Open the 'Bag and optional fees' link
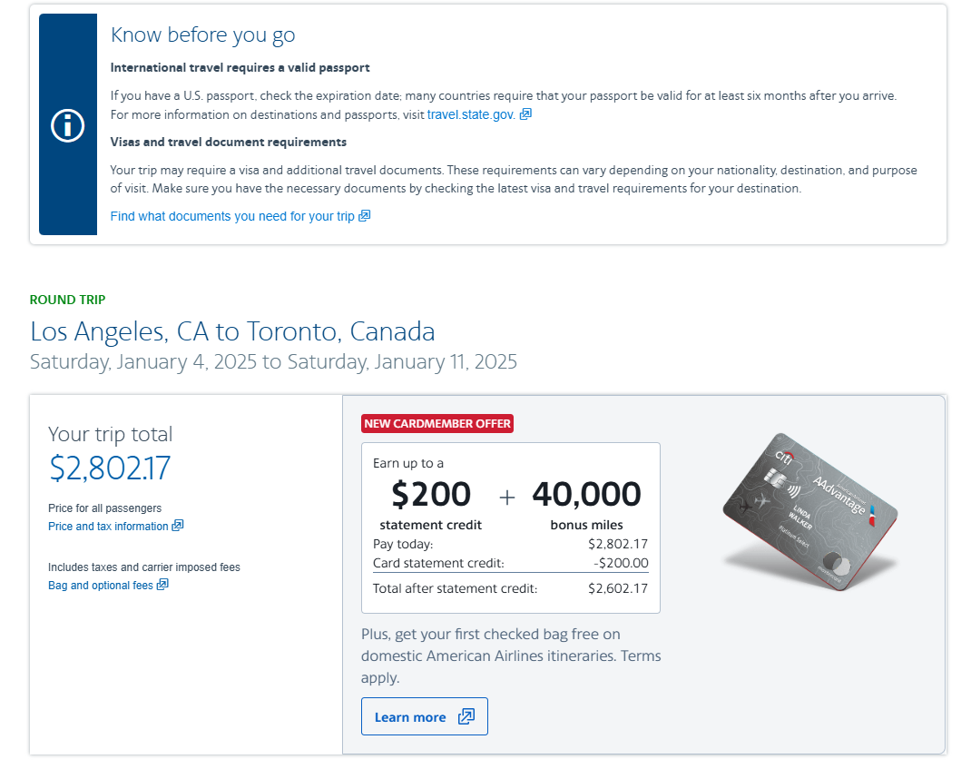The height and width of the screenshot is (769, 971). tap(101, 586)
